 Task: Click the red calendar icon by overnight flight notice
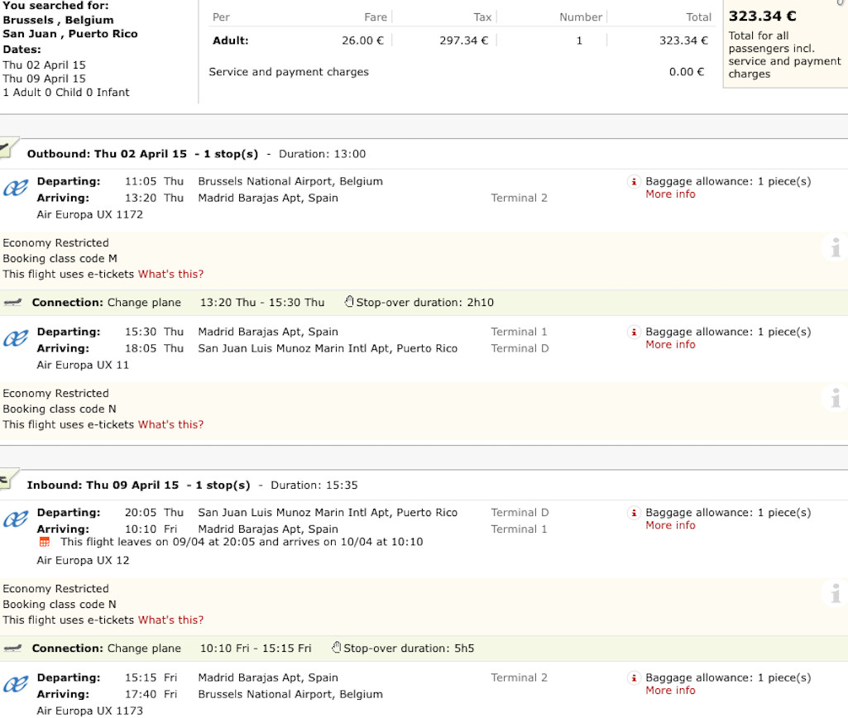coord(45,542)
